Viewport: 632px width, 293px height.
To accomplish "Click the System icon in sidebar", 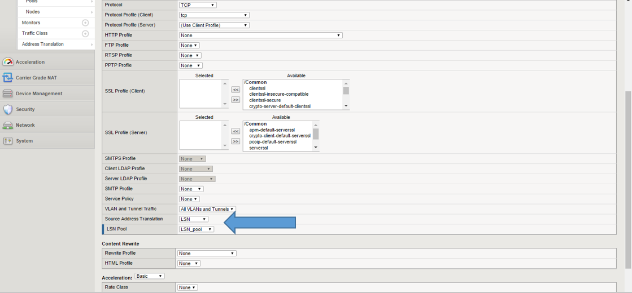I will tap(8, 141).
